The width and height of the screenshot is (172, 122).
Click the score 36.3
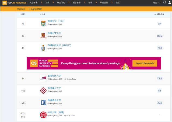click(x=160, y=103)
